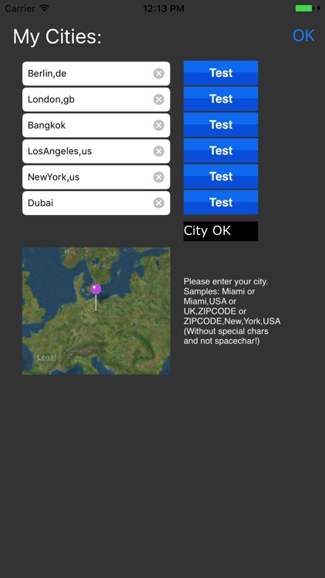
Task: Clear the London,gb text field
Action: (159, 99)
